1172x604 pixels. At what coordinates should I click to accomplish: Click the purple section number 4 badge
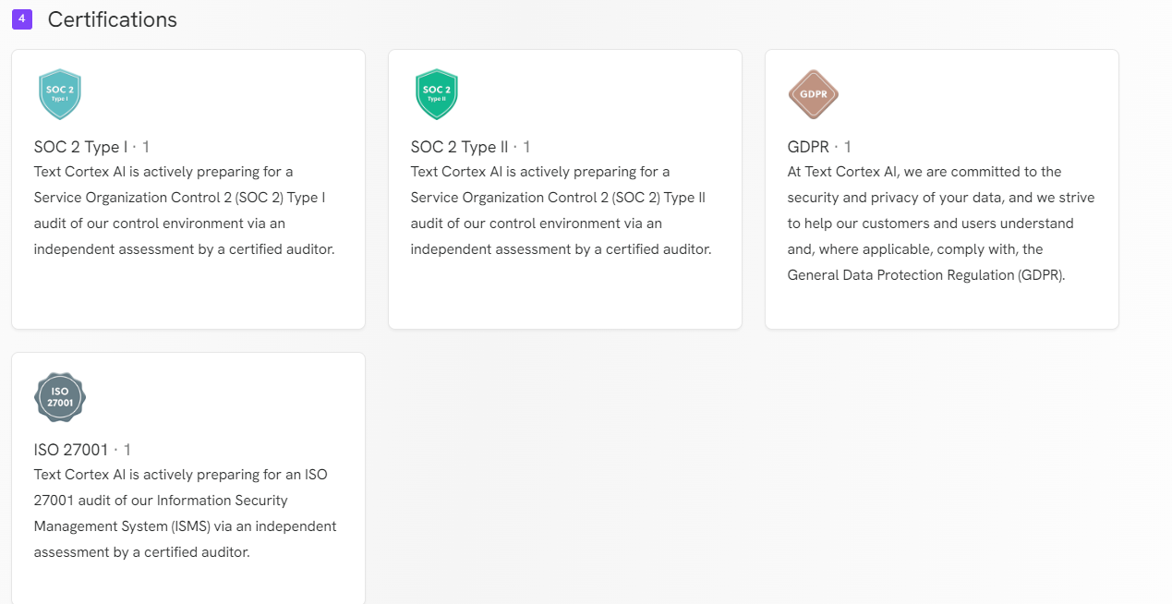coord(22,18)
